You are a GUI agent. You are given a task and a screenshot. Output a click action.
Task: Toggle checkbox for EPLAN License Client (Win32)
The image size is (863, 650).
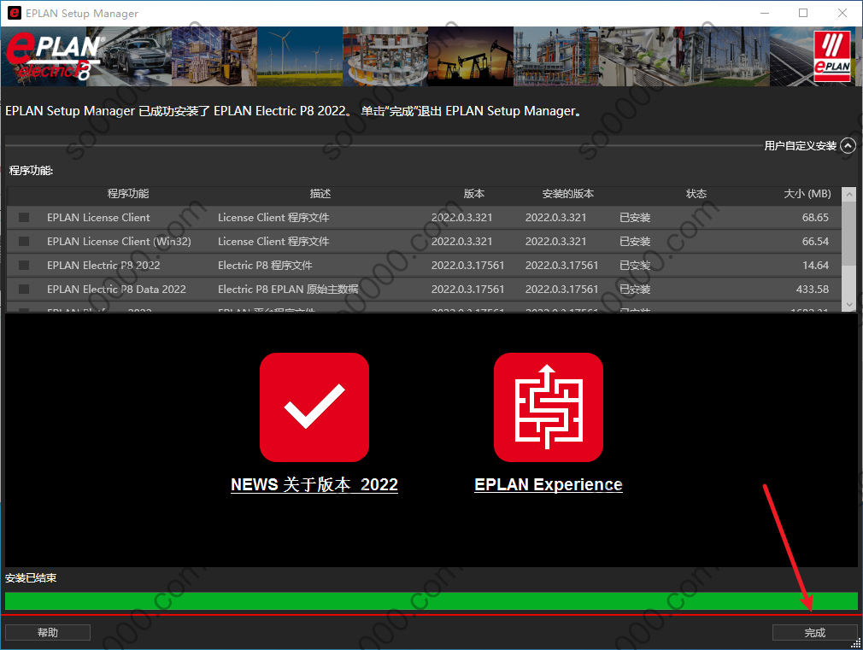[x=24, y=241]
